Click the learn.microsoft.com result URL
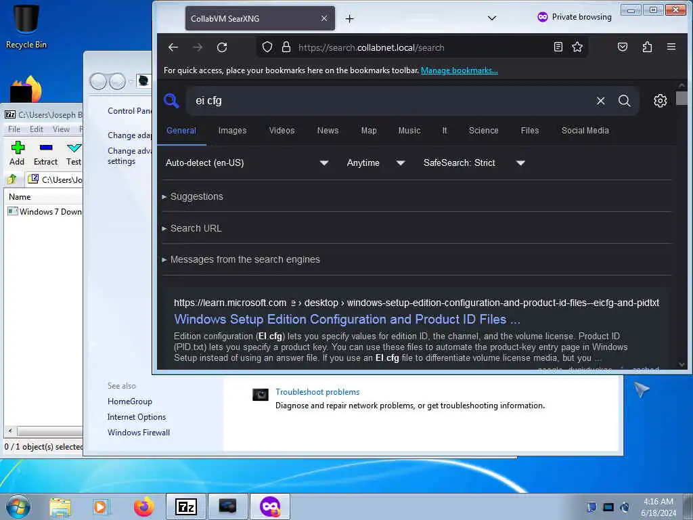The height and width of the screenshot is (520, 693). click(x=416, y=303)
